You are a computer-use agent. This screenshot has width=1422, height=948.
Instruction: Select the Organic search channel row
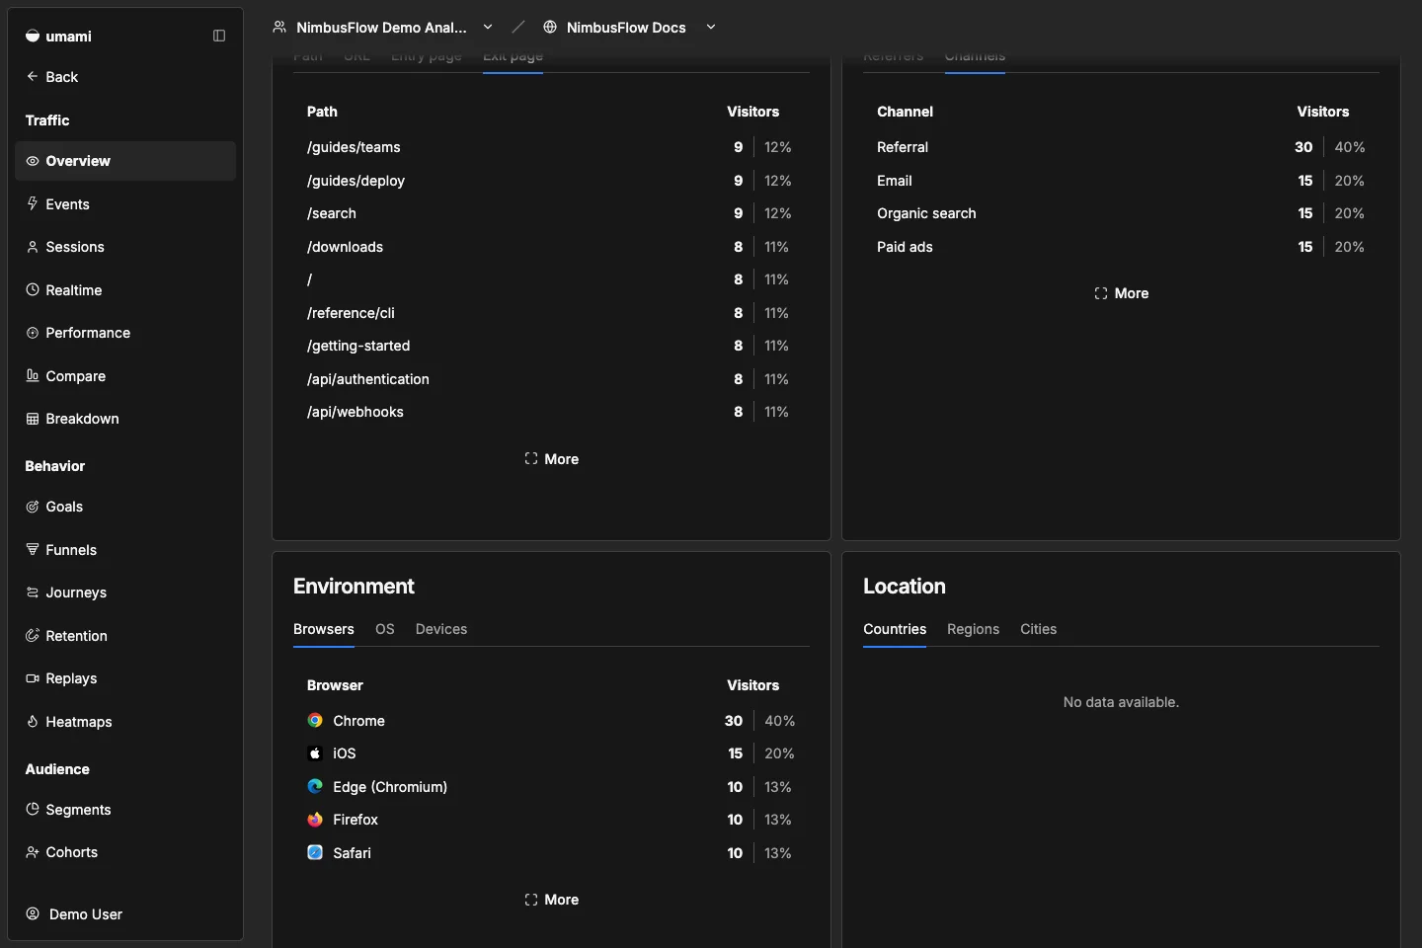[x=1121, y=213]
